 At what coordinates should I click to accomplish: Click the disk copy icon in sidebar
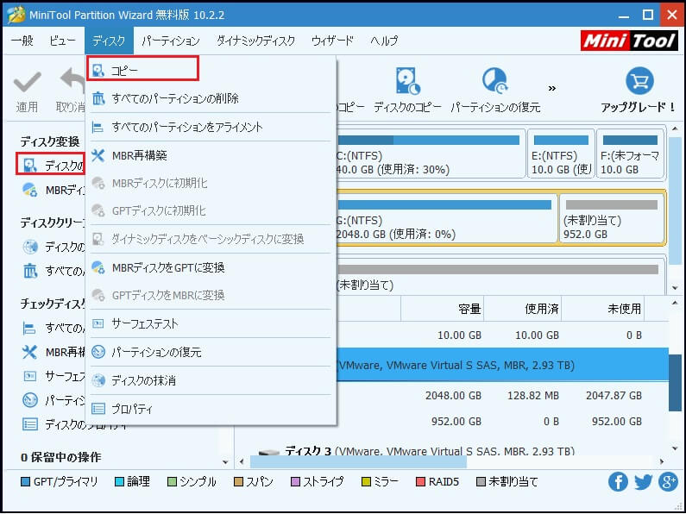pyautogui.click(x=29, y=166)
